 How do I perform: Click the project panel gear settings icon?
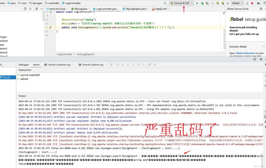(x=37, y=9)
